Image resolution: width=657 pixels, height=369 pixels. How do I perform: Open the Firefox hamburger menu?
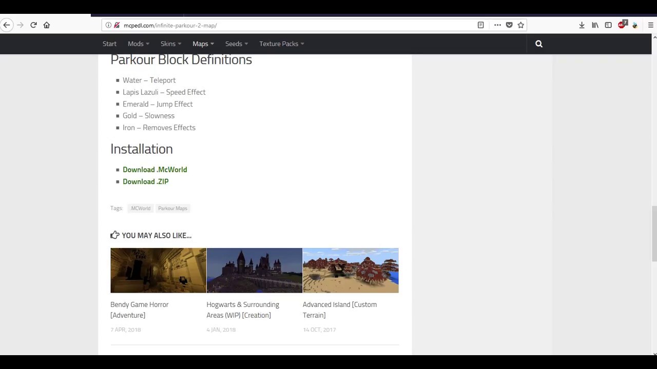pos(650,25)
